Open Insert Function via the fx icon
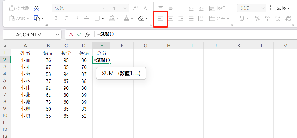 pos(87,34)
